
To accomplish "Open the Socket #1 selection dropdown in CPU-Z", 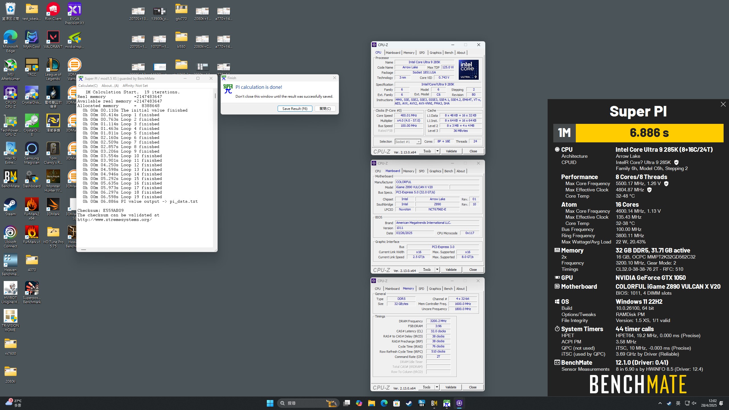I will click(x=408, y=142).
